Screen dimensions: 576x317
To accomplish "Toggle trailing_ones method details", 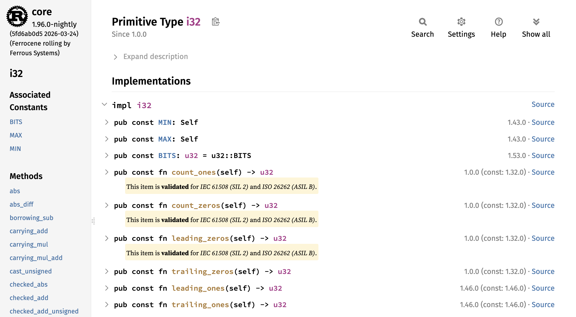I will tap(107, 305).
